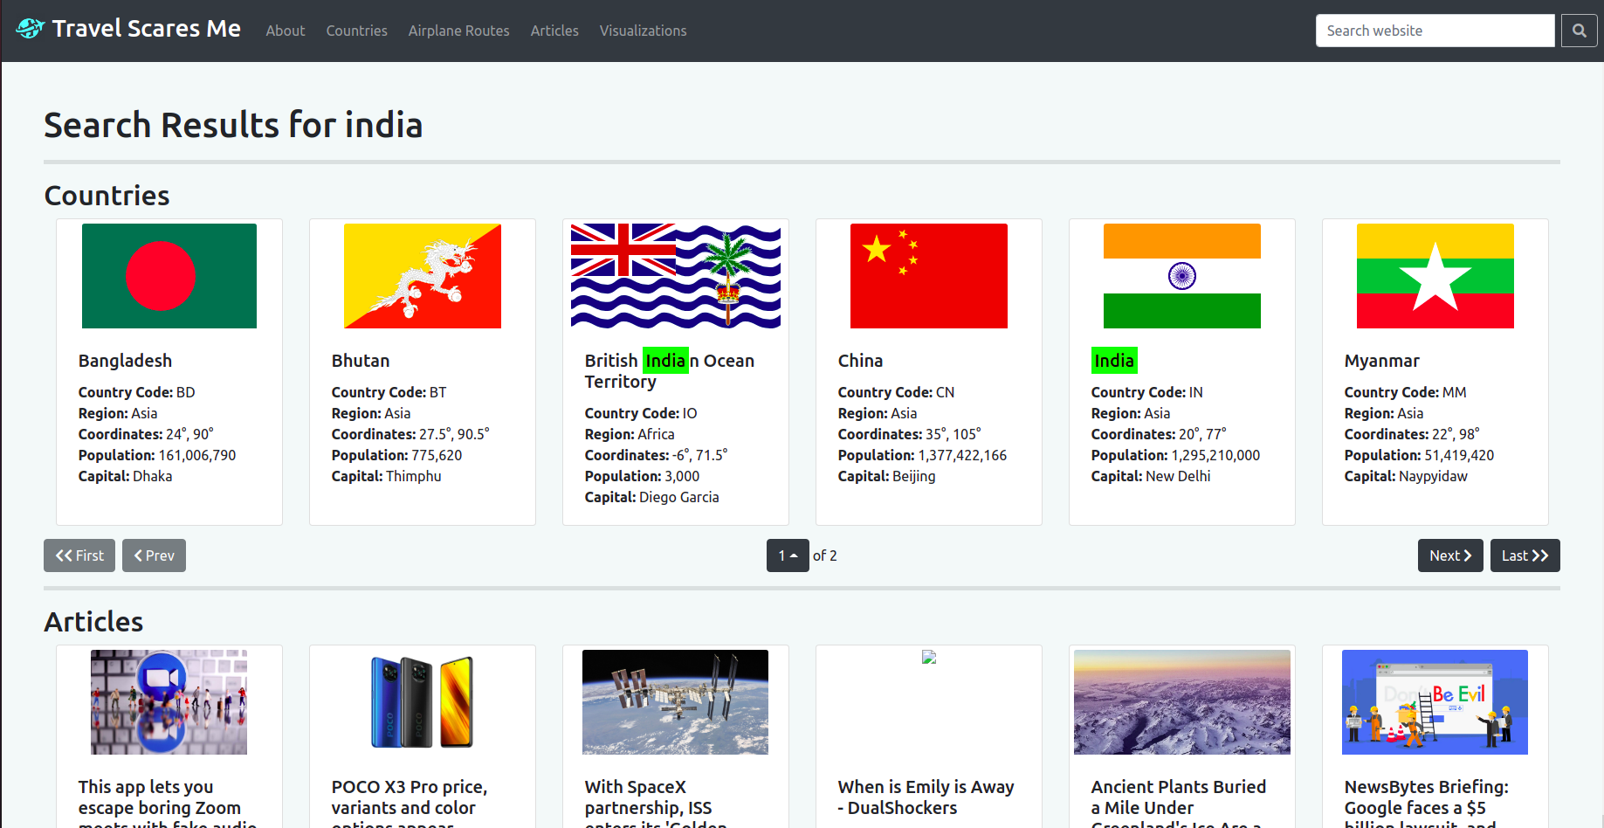Open the China country card title
1604x828 pixels.
860,361
